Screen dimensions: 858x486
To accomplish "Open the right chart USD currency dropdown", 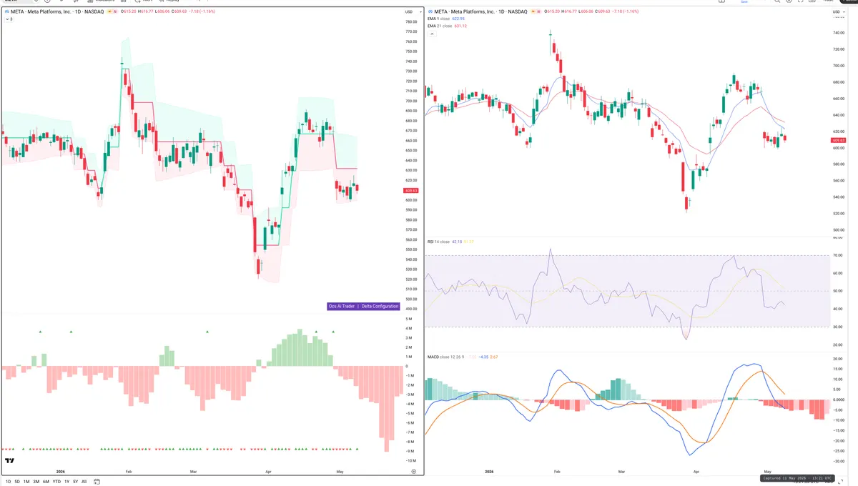I will (x=837, y=12).
